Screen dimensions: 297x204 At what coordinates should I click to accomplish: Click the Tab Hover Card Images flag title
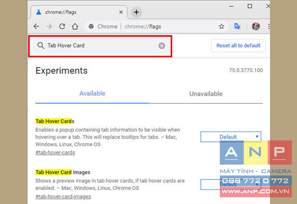[63, 172]
